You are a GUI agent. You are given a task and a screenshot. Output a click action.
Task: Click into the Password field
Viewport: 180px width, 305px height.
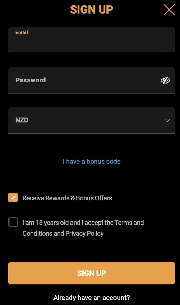point(85,80)
